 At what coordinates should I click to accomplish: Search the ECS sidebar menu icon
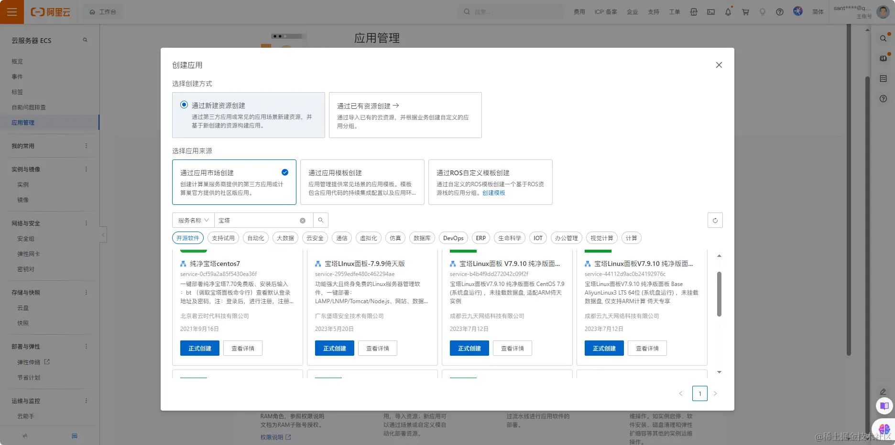pos(85,40)
